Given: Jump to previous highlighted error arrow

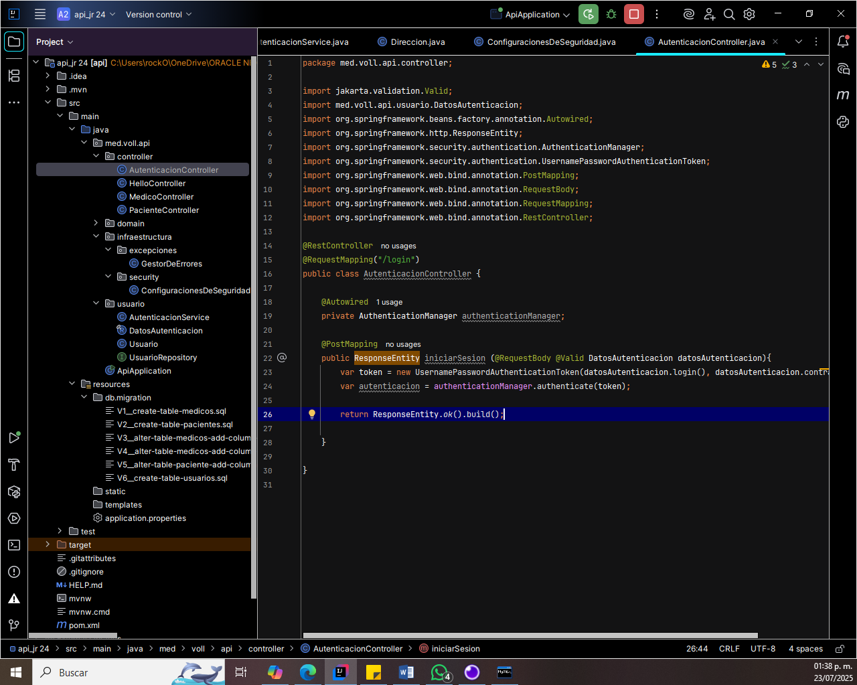Looking at the screenshot, I should tap(807, 65).
